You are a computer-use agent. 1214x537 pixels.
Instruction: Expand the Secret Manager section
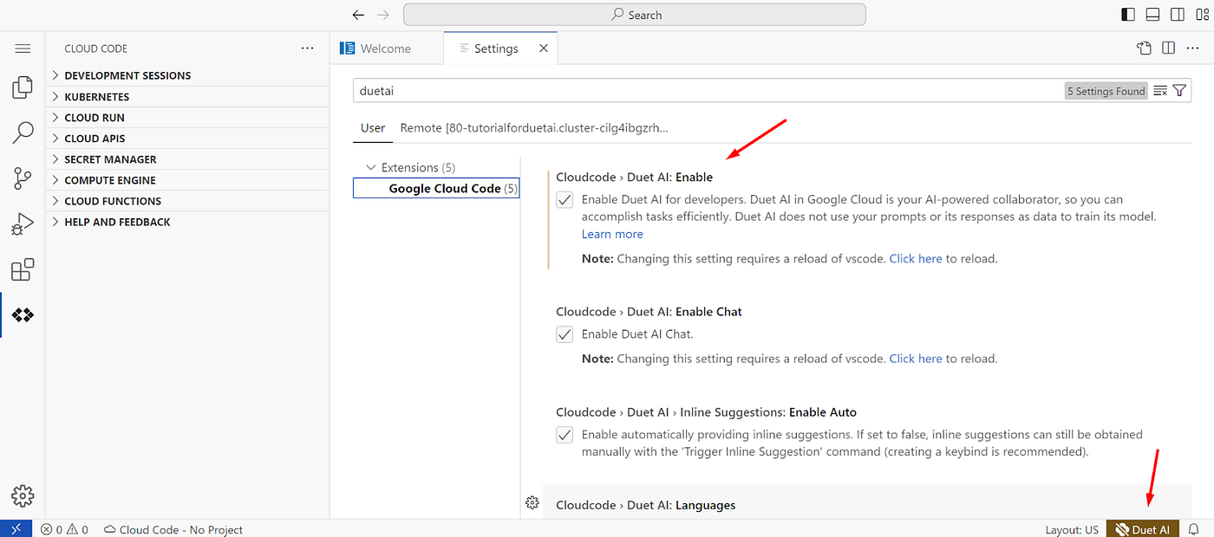187,159
